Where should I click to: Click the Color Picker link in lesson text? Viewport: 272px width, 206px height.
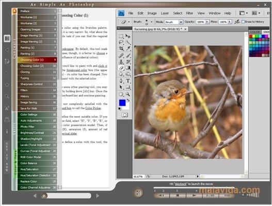click(x=93, y=108)
